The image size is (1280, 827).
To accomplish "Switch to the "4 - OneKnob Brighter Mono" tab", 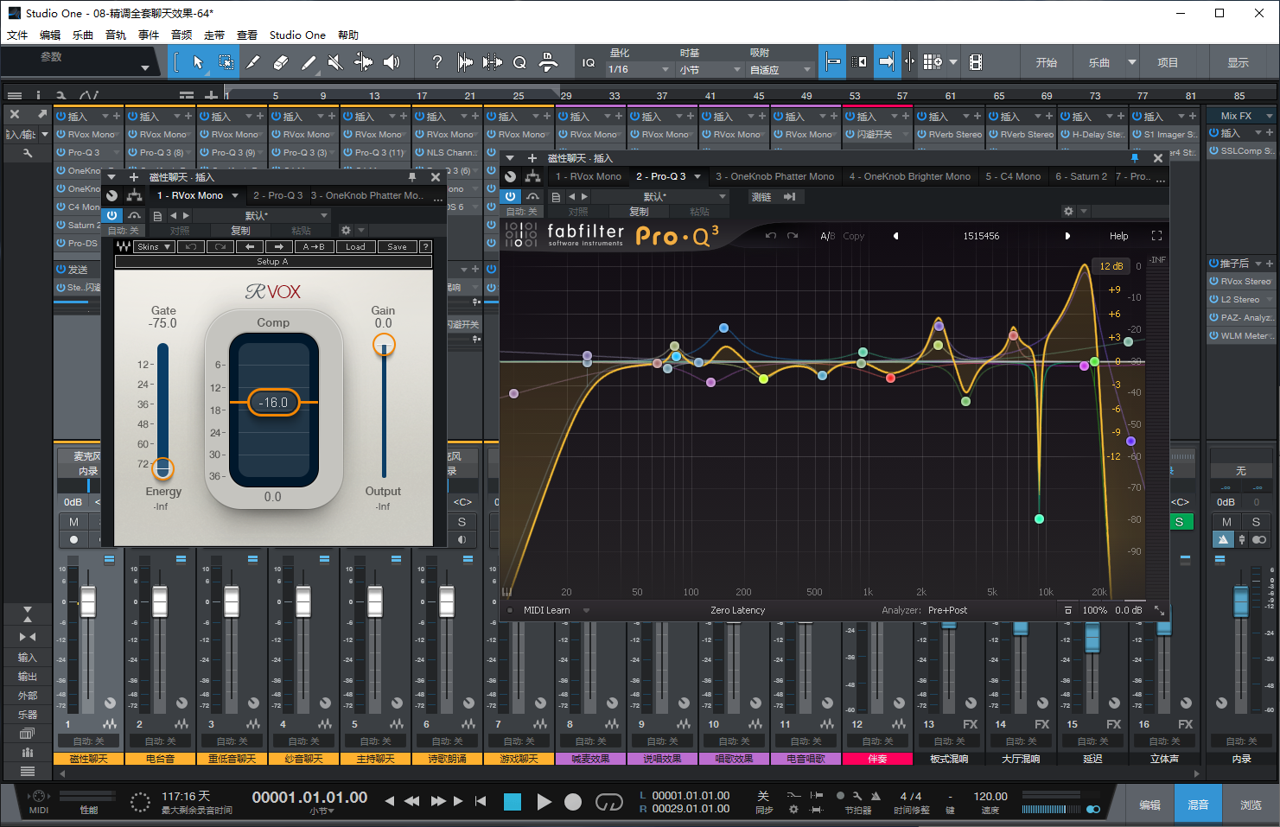I will click(x=909, y=176).
